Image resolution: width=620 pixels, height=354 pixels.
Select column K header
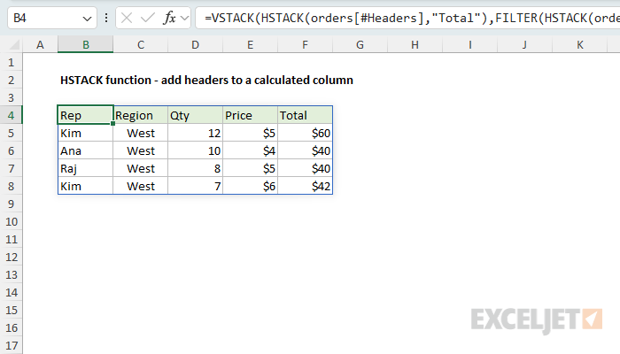coord(579,45)
